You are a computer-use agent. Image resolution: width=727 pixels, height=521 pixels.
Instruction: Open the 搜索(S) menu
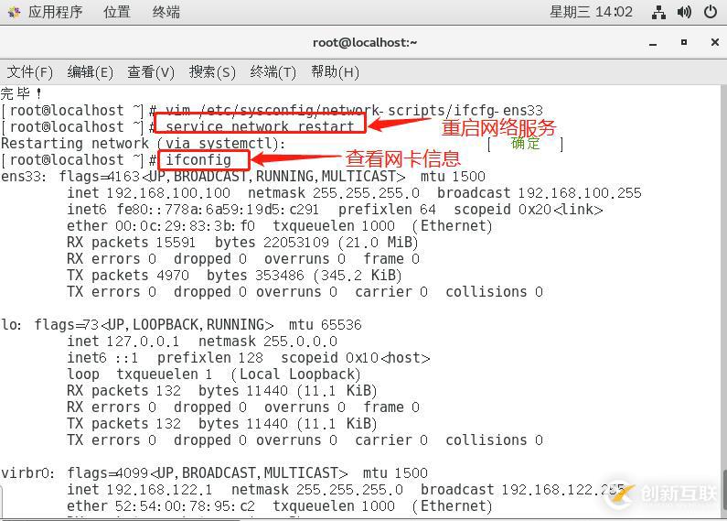[212, 72]
